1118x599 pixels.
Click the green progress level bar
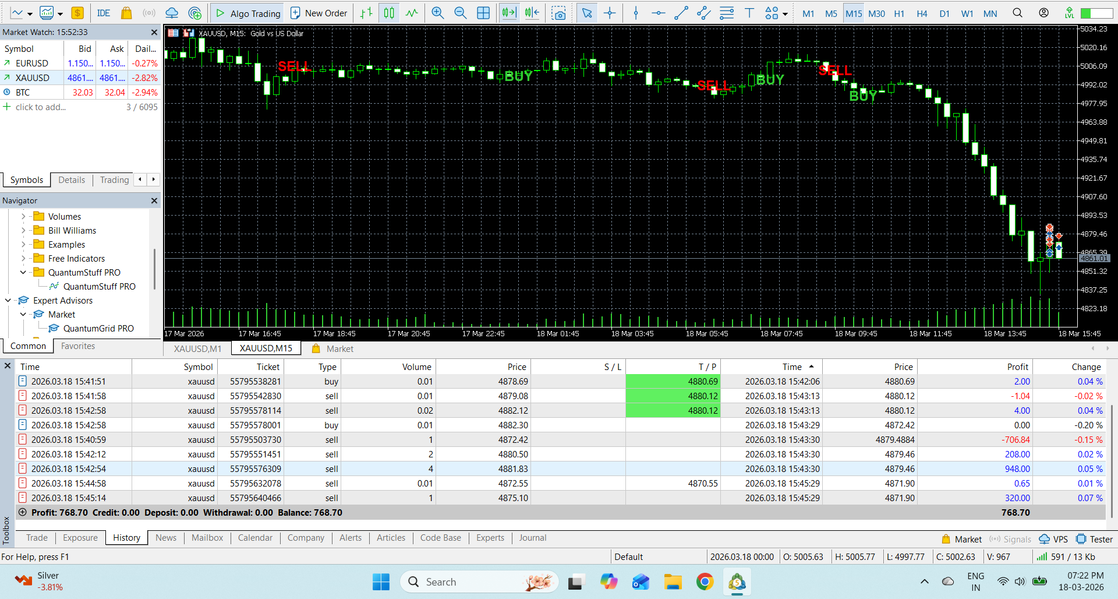1096,13
